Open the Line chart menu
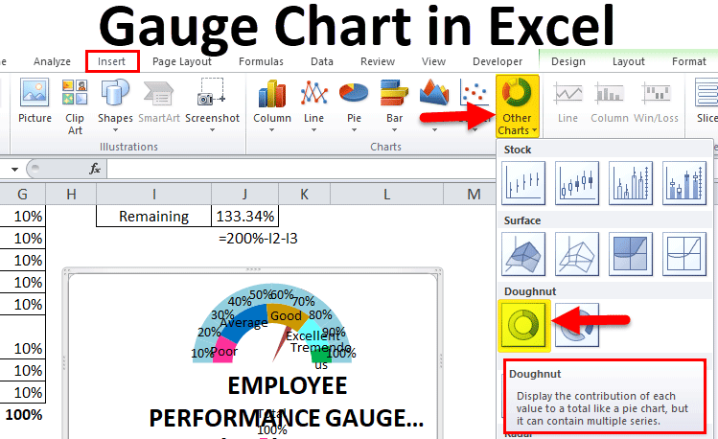Screen dimensions: 718x439 pyautogui.click(x=313, y=106)
